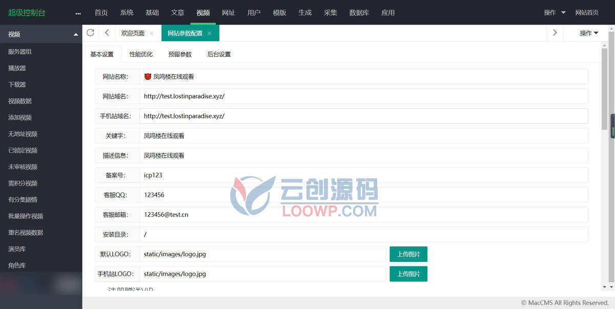Click the refresh icon in tab bar
This screenshot has height=309, width=615.
click(90, 33)
